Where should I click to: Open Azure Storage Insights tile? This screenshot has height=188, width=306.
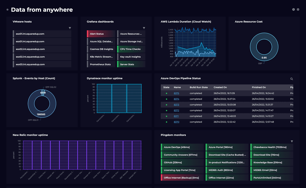(131, 41)
